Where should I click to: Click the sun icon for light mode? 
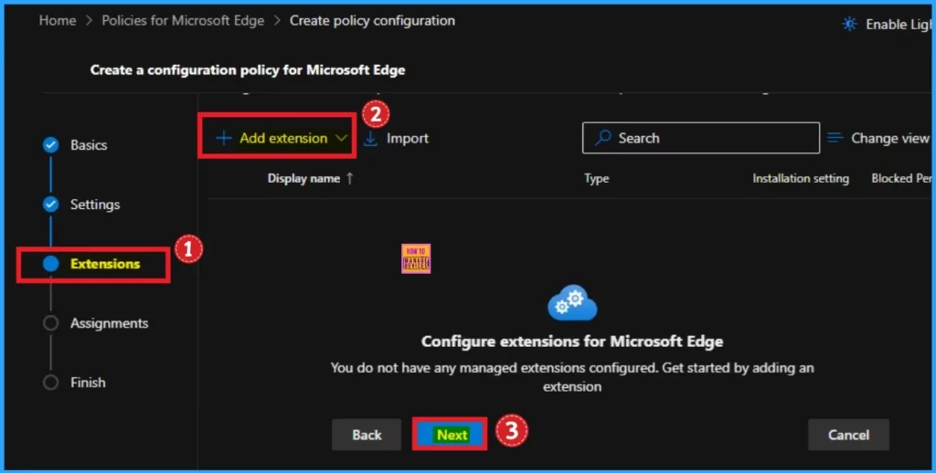(x=849, y=24)
